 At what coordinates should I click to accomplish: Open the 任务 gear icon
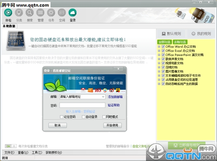(x=51, y=13)
